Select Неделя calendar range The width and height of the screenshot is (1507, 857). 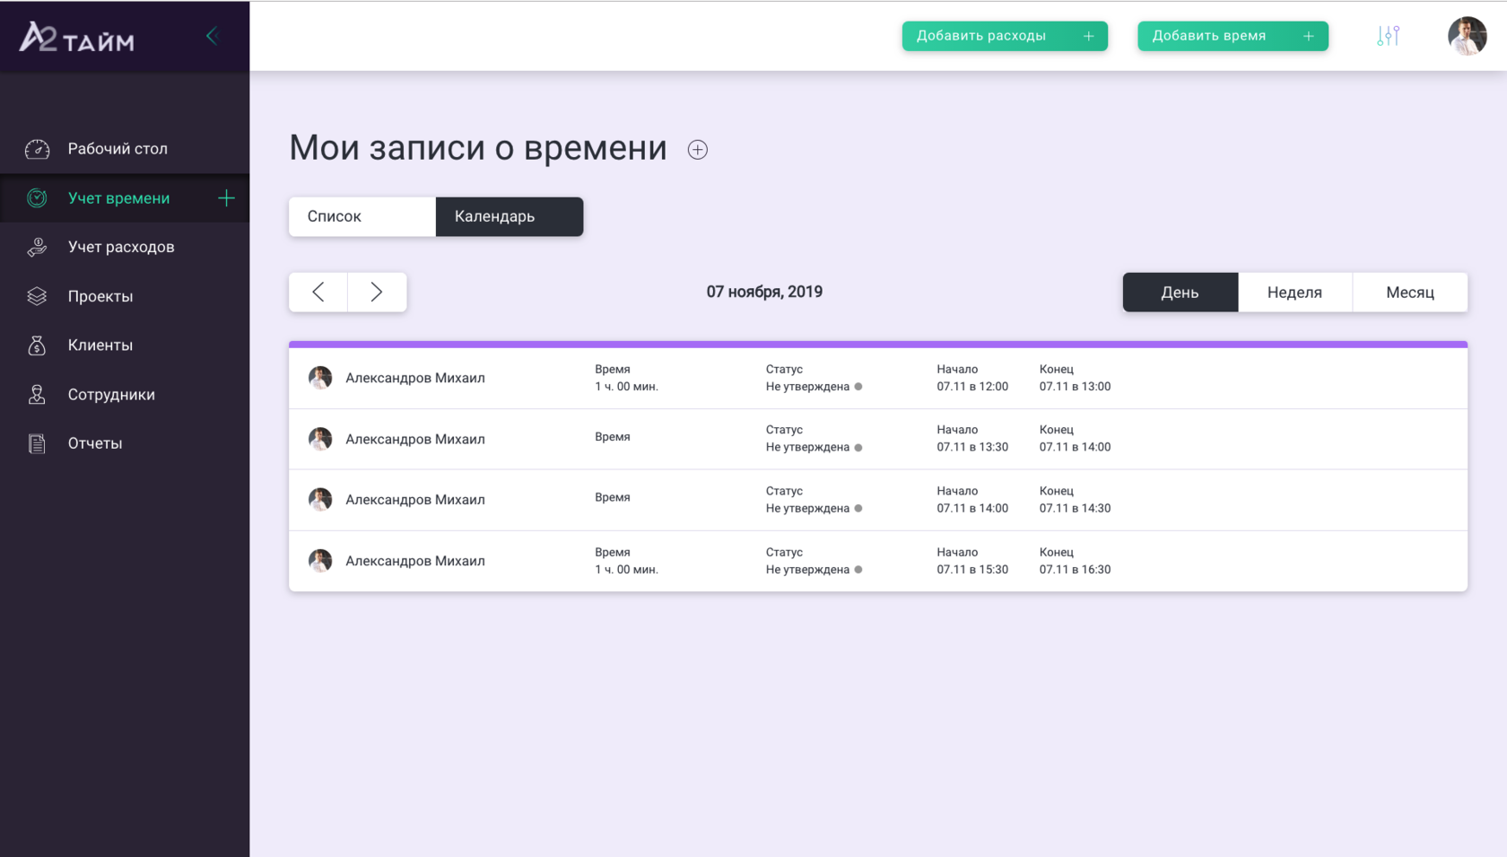click(1295, 293)
